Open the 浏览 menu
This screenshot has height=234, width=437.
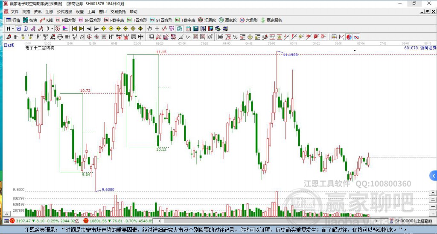click(x=26, y=11)
